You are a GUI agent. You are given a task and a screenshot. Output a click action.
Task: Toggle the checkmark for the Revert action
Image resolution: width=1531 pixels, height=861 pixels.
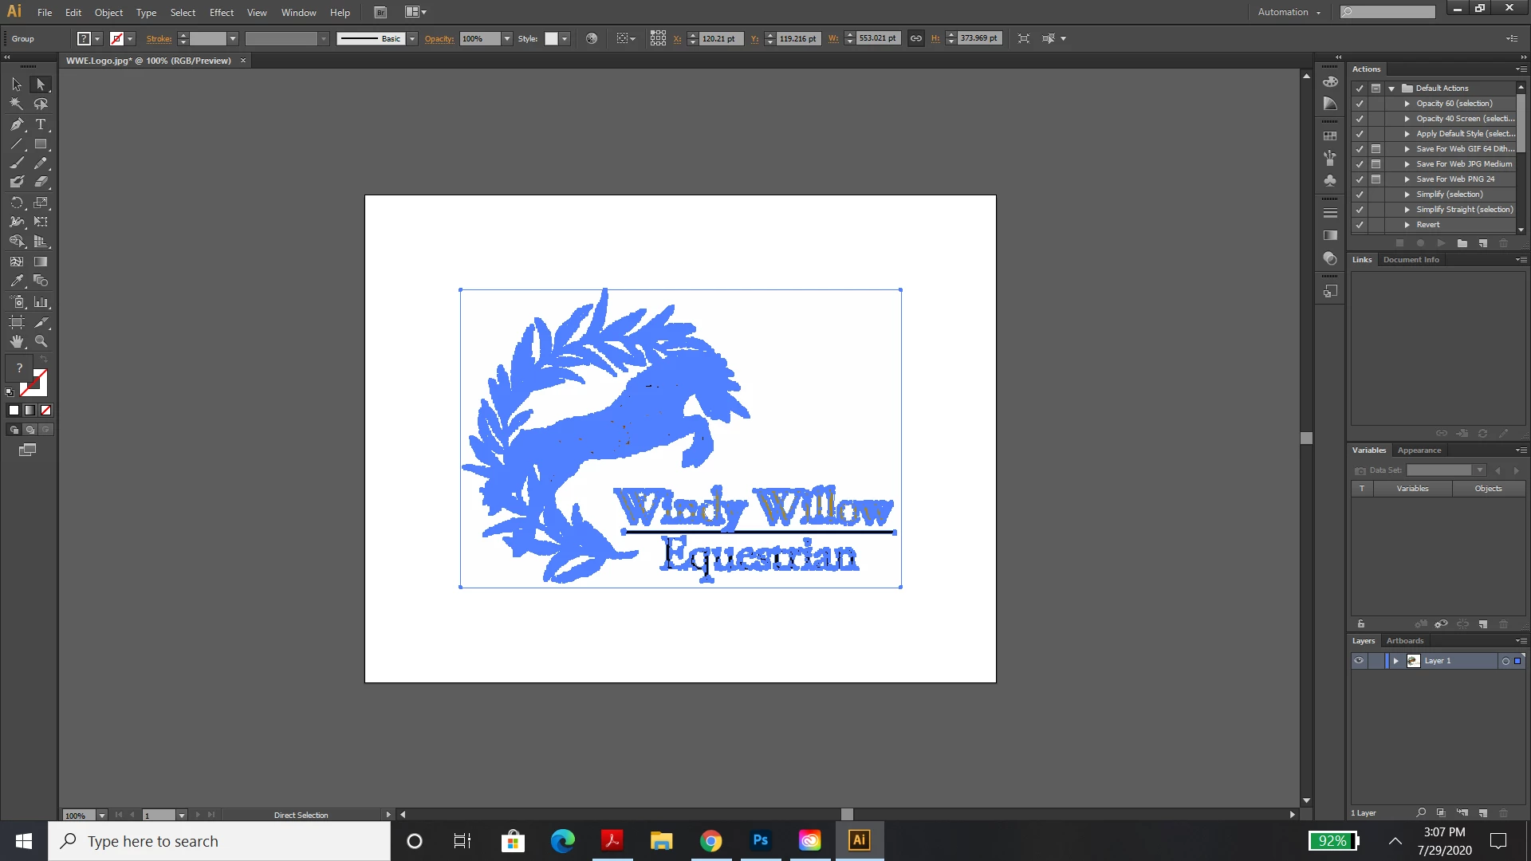point(1360,225)
